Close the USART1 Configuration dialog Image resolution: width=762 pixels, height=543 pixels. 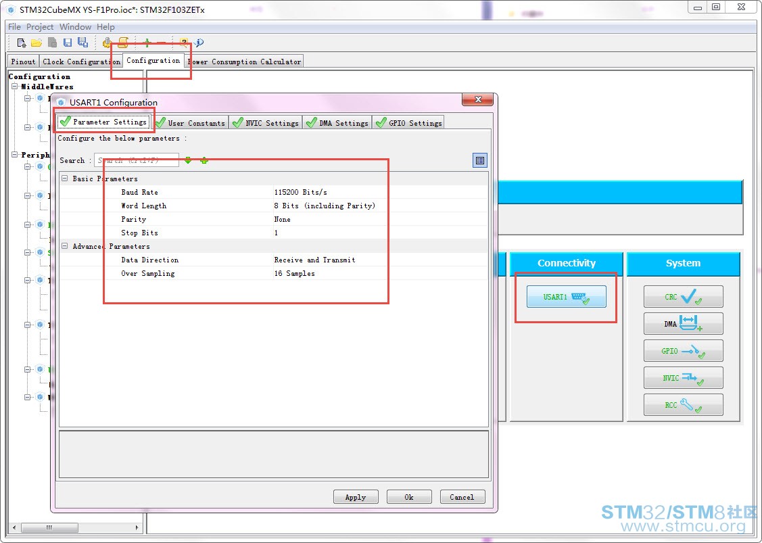pos(478,99)
